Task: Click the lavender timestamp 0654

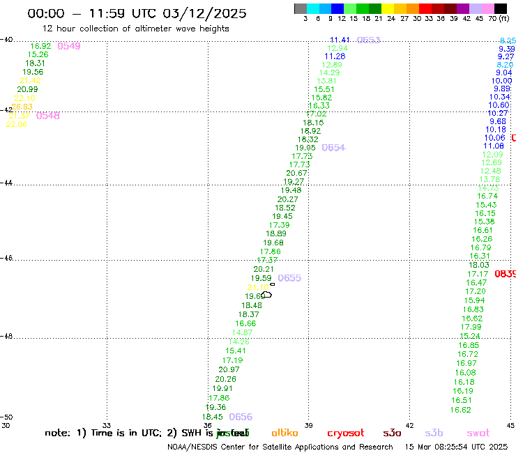Action: (333, 148)
